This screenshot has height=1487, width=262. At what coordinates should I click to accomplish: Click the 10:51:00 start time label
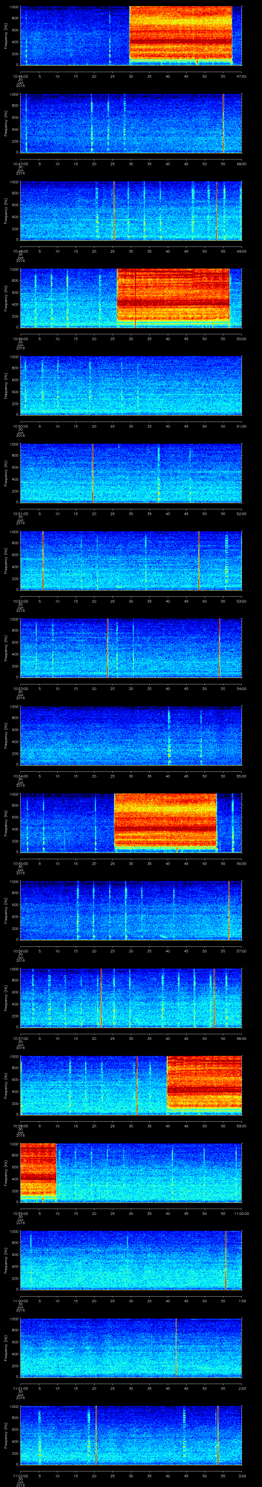[x=21, y=514]
